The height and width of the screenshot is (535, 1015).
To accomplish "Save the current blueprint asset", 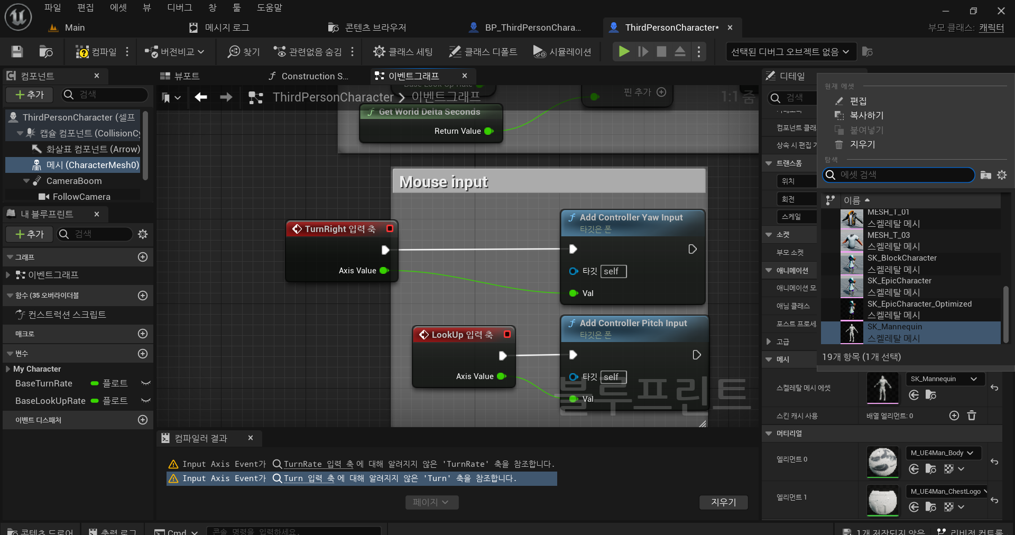I will 17,51.
